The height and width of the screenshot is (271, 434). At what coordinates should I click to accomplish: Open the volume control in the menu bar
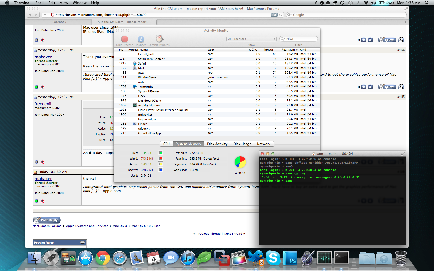[x=374, y=3]
